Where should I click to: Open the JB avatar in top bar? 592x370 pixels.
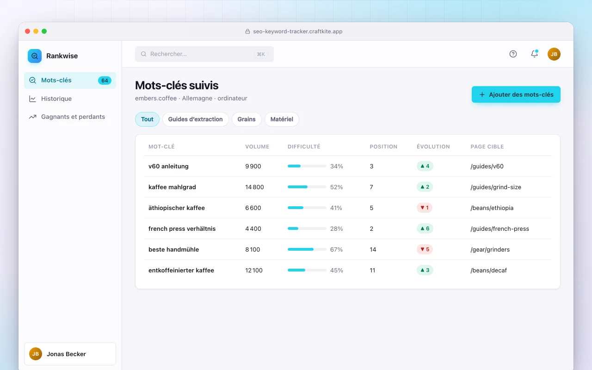tap(554, 54)
